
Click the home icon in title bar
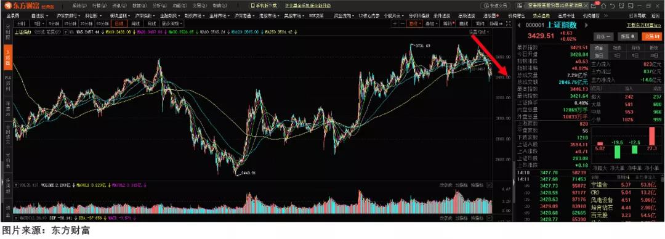603,6
